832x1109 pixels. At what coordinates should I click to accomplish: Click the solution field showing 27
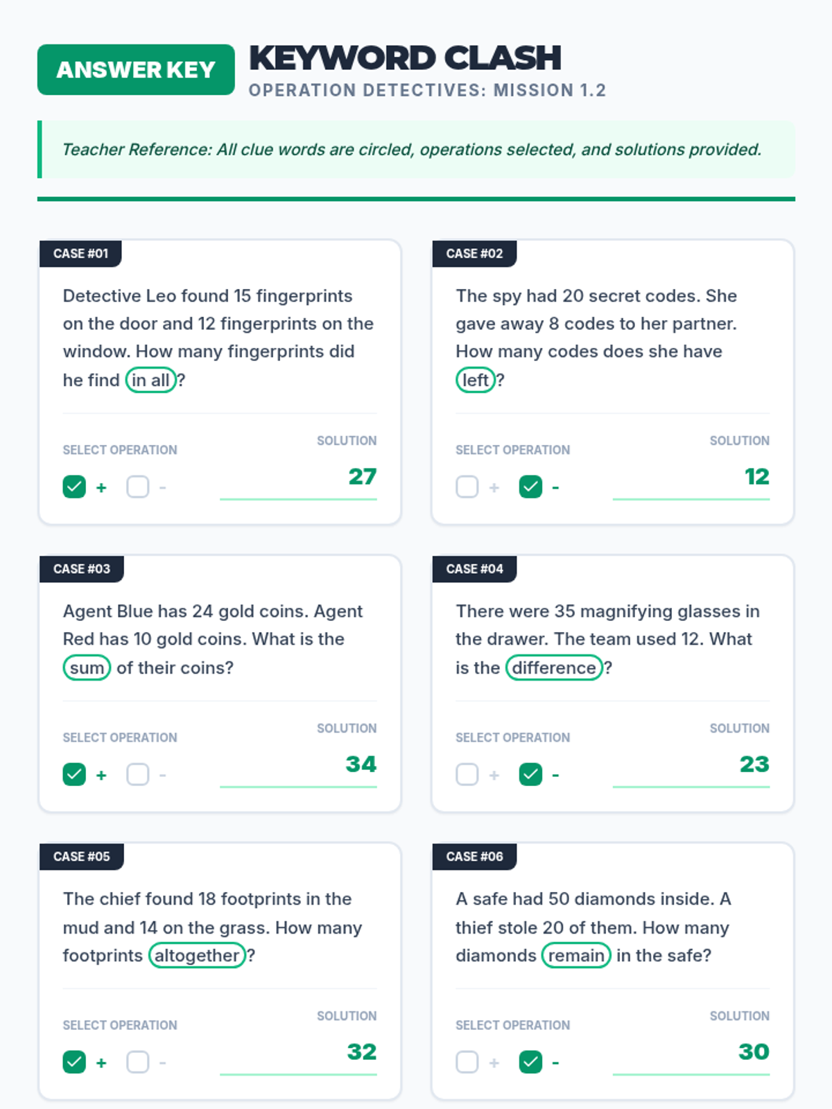(298, 478)
